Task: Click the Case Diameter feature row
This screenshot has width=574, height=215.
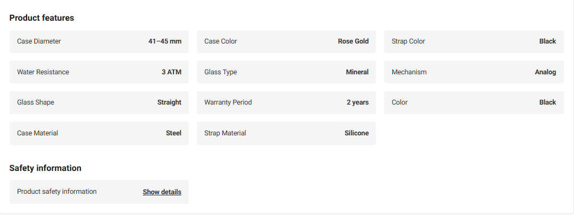Action: pyautogui.click(x=99, y=41)
